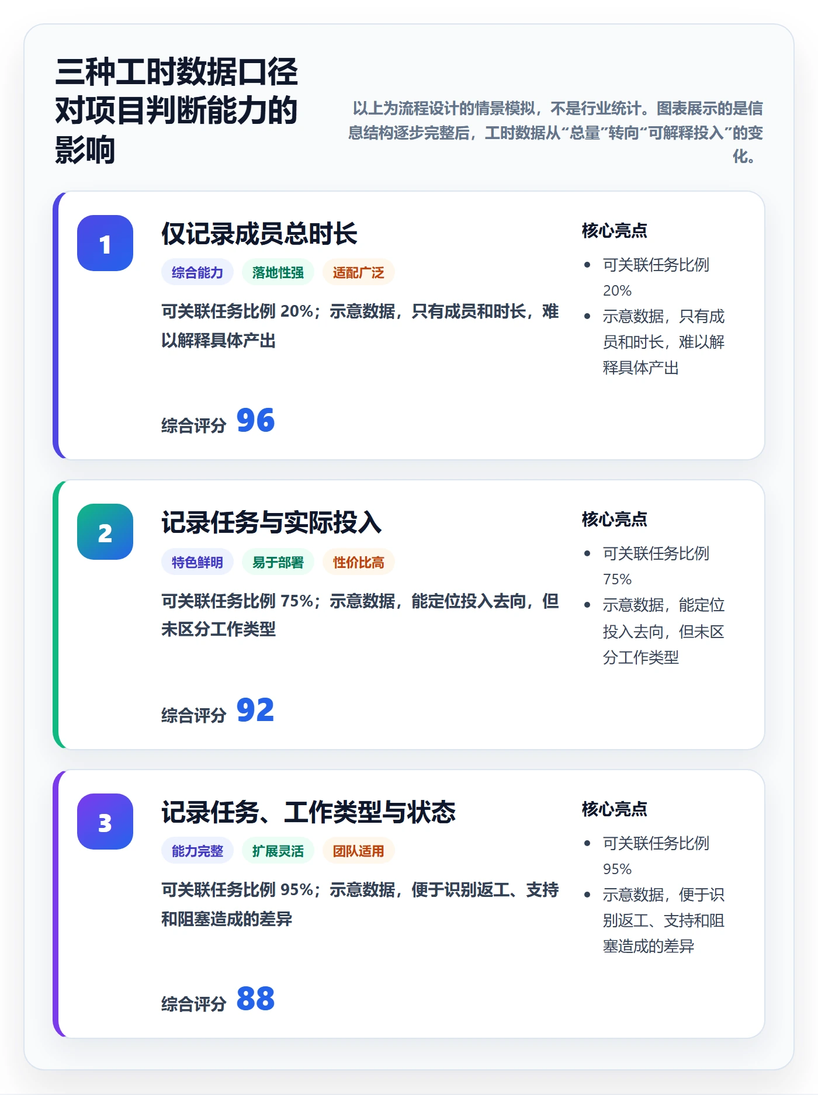The height and width of the screenshot is (1095, 818).
Task: Select the 适配广泛 tag
Action: coord(359,272)
